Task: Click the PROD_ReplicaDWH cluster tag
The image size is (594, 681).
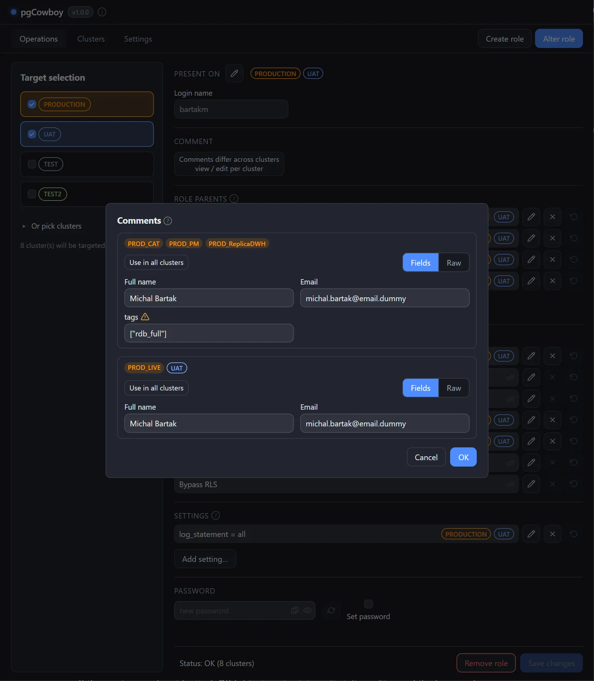Action: 237,244
